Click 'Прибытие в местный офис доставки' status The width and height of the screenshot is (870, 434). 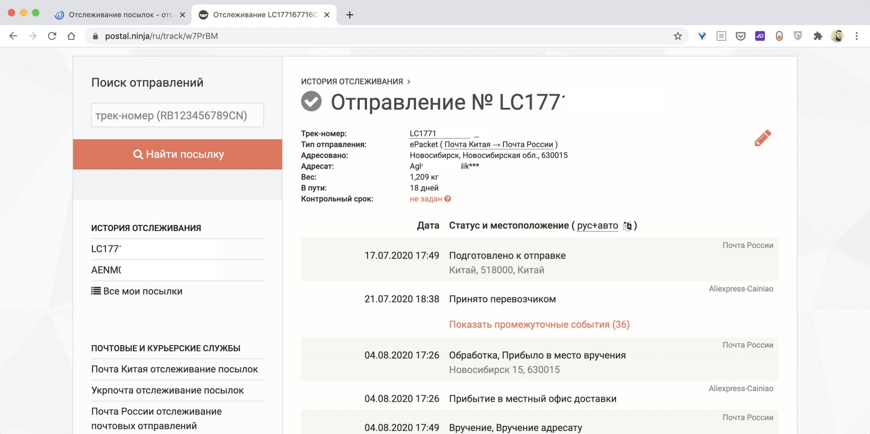(533, 399)
